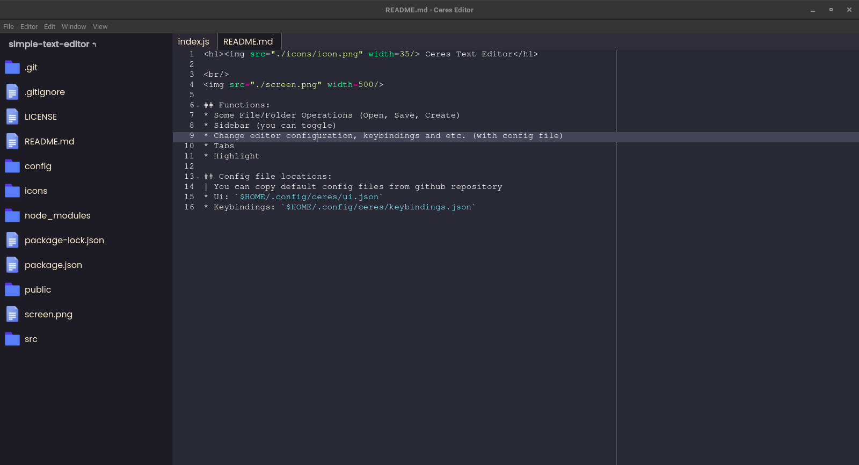Viewport: 859px width, 465px height.
Task: Click the $HOME/.config/ceres/ui.json path
Action: [309, 197]
